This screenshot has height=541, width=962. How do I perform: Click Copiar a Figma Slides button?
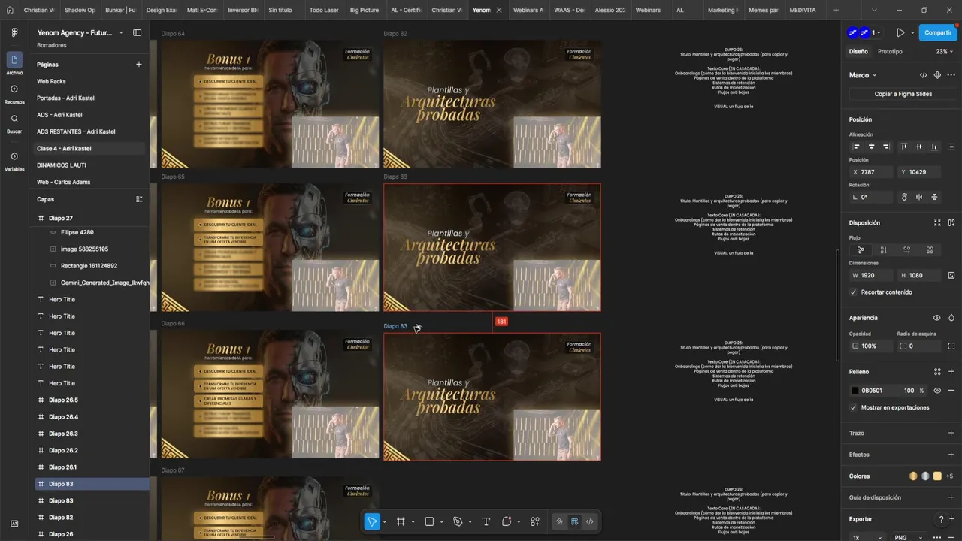[x=903, y=94]
